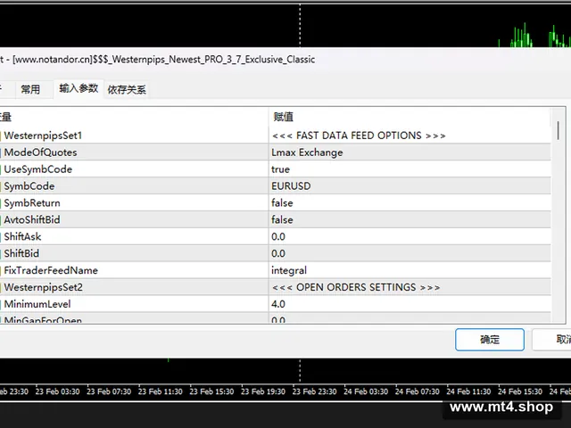Click the 24 Feb 03:30 chart time label
Image resolution: width=571 pixels, height=428 pixels.
coord(366,391)
